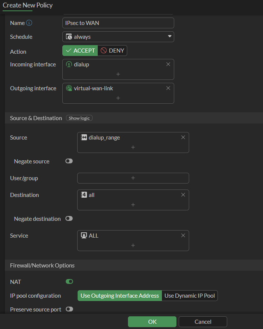This screenshot has height=329, width=263.
Task: Add another incoming interface with plus
Action: pos(118,74)
